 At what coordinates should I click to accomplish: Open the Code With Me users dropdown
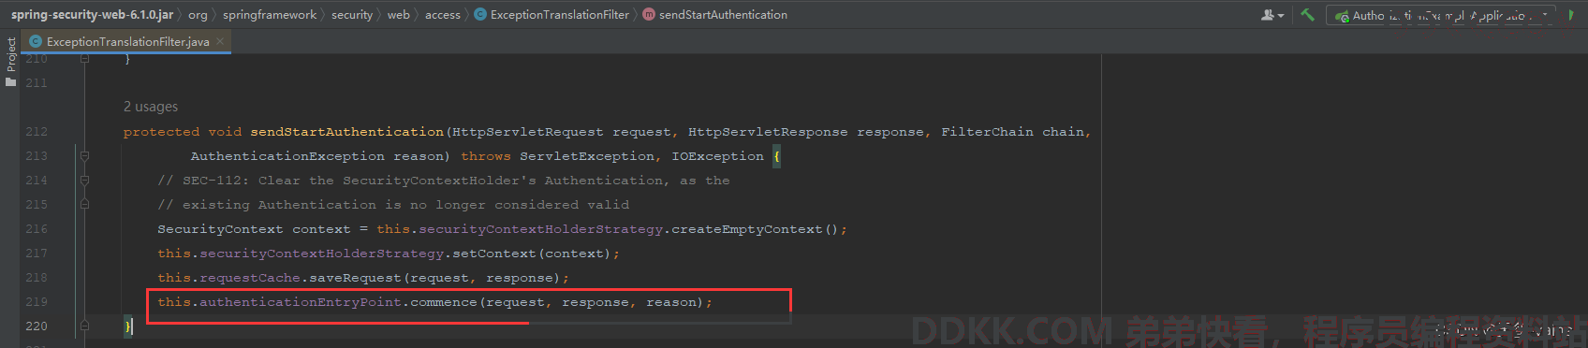(x=1272, y=15)
